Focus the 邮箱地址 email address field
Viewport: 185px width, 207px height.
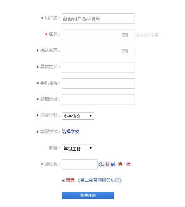click(98, 100)
